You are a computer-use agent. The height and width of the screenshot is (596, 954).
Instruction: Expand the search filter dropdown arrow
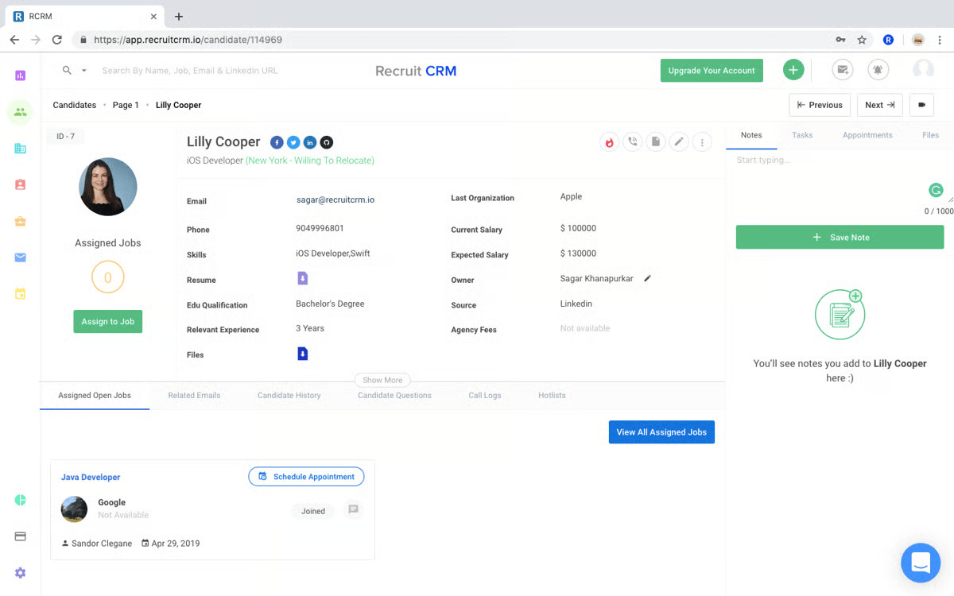[83, 70]
